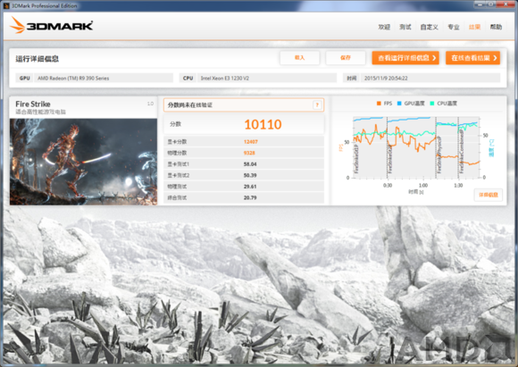This screenshot has height=367, width=518.
Task: Click the question mark help icon beside score validation
Action: [x=317, y=105]
